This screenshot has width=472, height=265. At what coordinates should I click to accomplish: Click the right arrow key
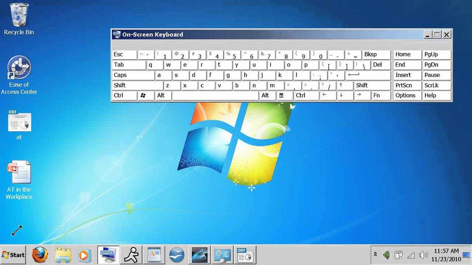362,96
